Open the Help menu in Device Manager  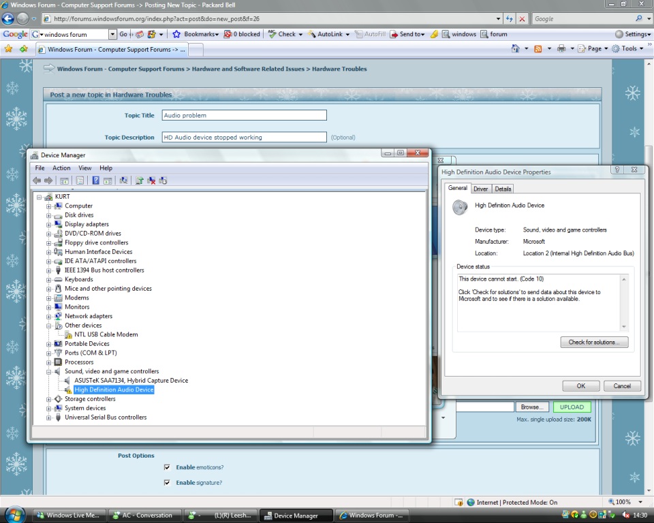[x=106, y=168]
